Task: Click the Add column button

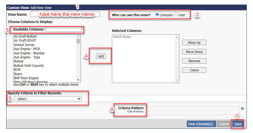Action: [101, 56]
